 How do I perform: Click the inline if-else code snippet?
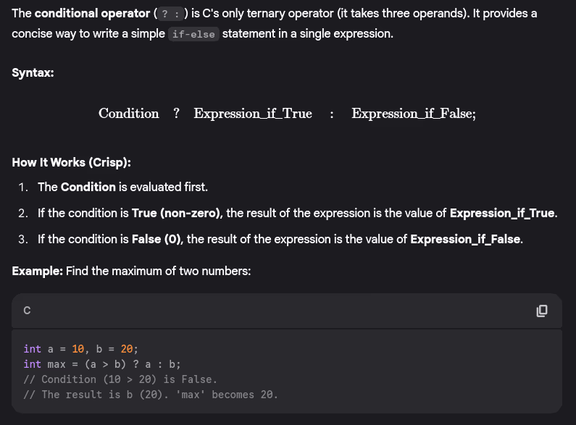[x=193, y=35]
